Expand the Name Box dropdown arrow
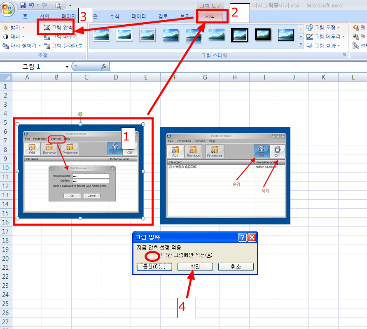367x329 pixels. 67,67
